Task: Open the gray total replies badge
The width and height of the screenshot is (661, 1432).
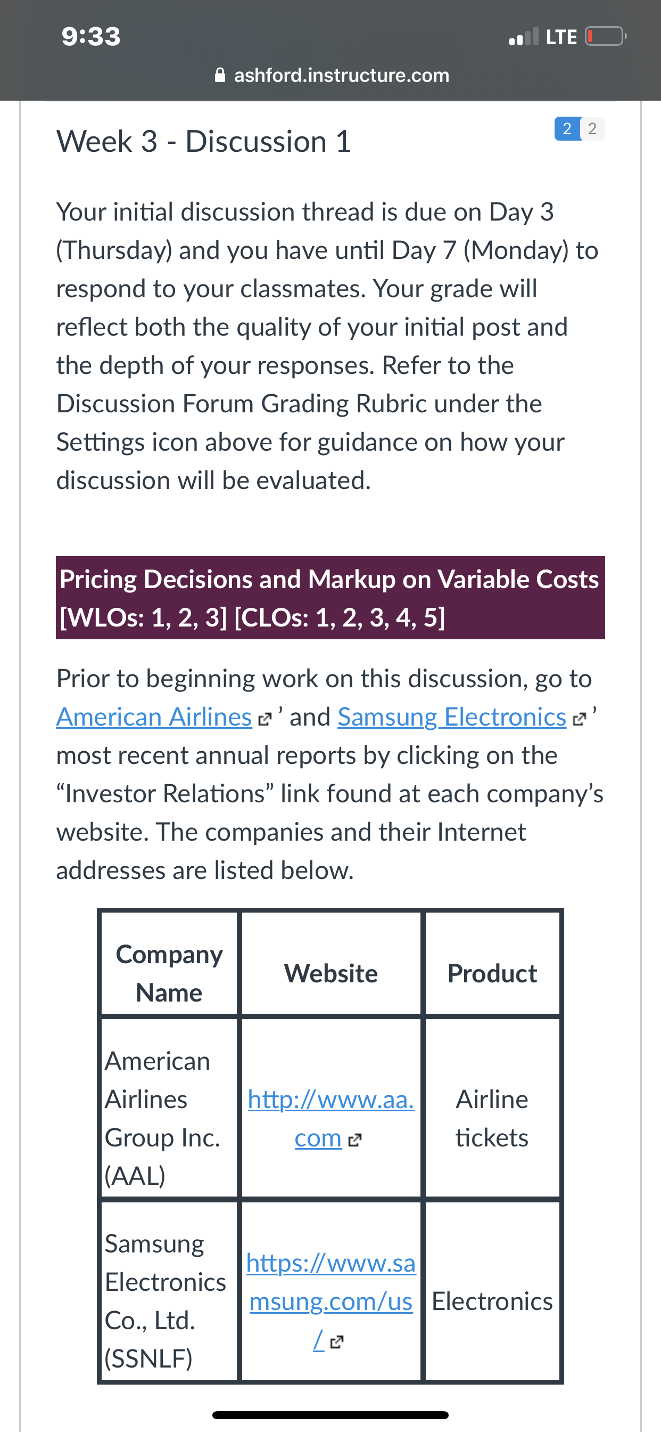Action: coord(593,129)
